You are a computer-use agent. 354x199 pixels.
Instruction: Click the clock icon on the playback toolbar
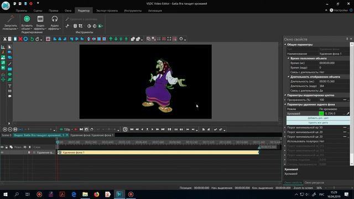click(x=125, y=129)
